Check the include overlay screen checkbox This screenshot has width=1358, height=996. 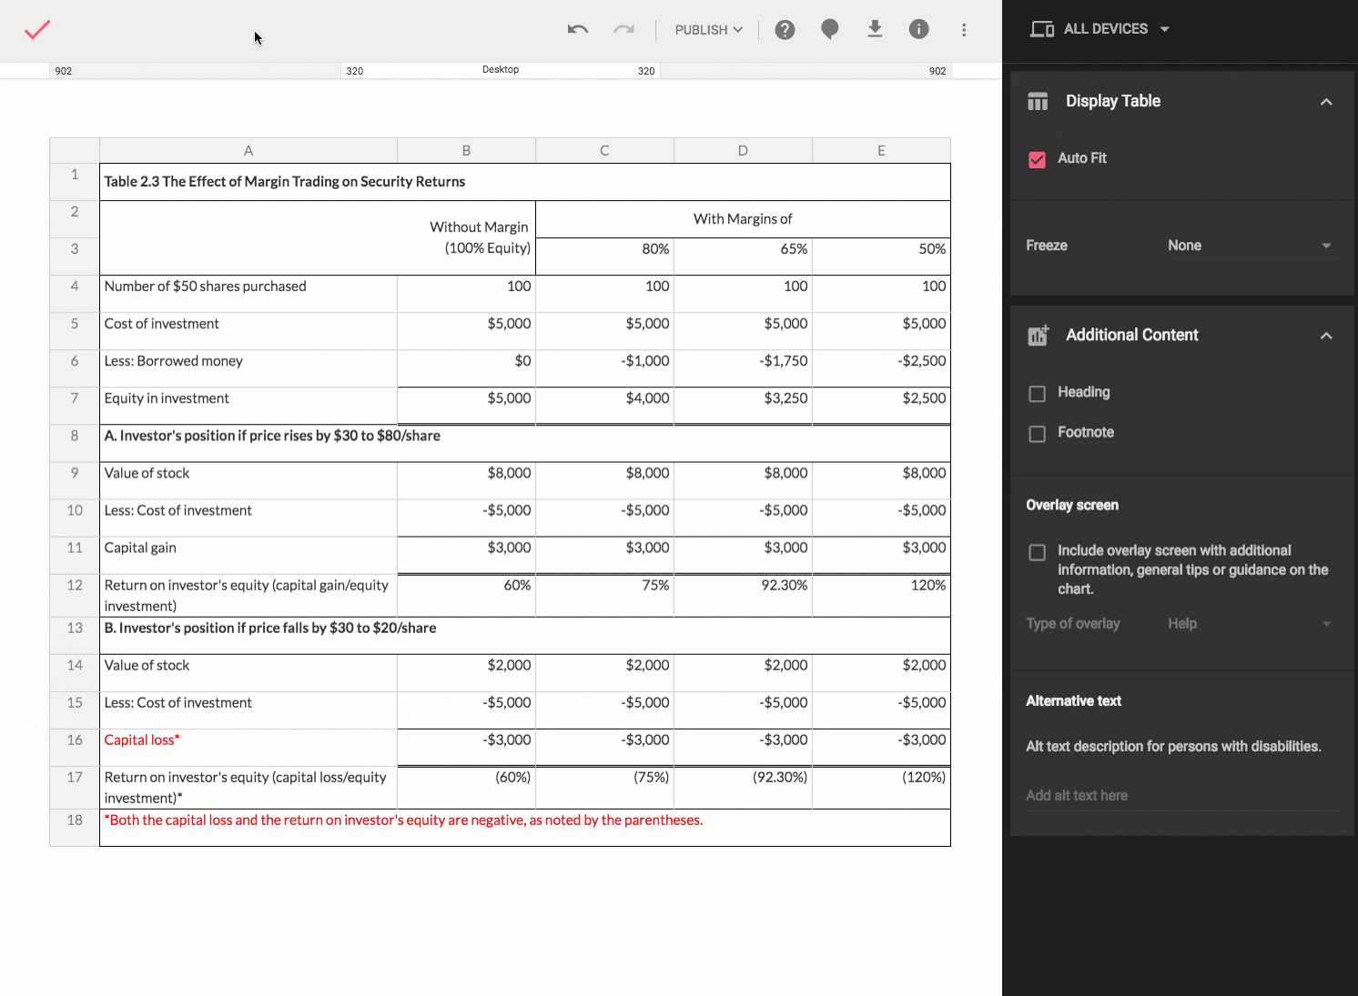(1037, 552)
